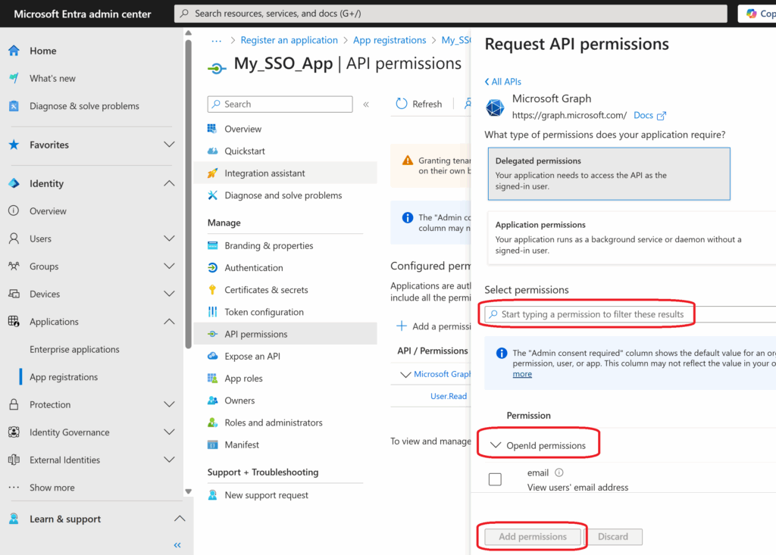The width and height of the screenshot is (776, 555).
Task: Go to Enterprise applications
Action: (x=74, y=349)
